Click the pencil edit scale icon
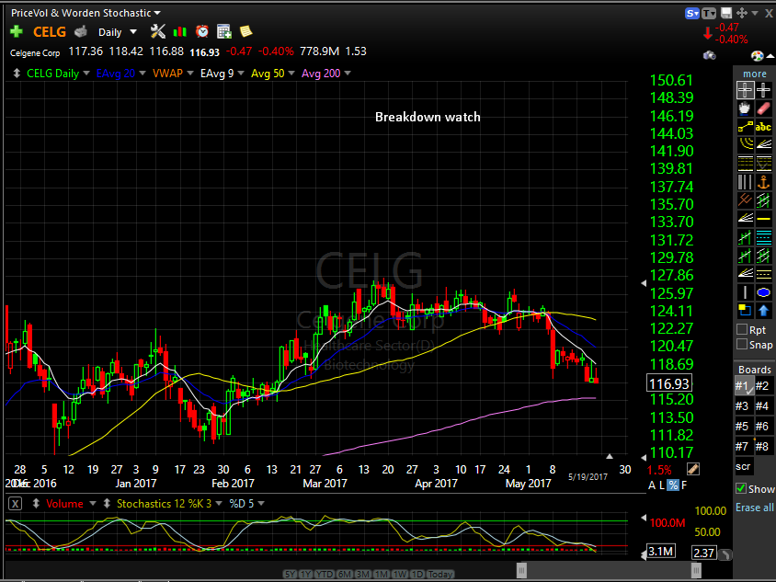776x582 pixels. tap(693, 469)
